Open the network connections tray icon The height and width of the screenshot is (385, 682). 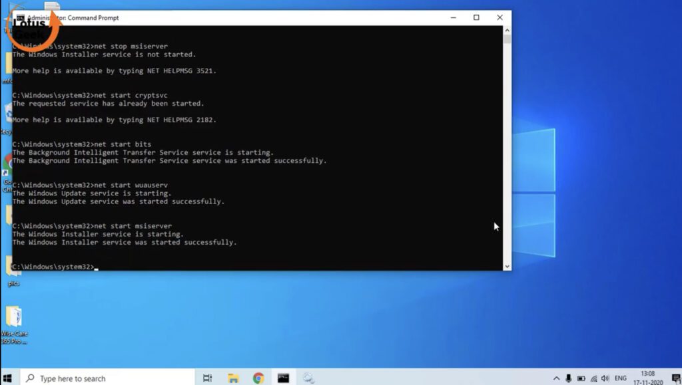pos(593,378)
